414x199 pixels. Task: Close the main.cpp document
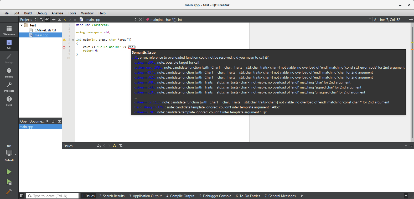coord(141,19)
